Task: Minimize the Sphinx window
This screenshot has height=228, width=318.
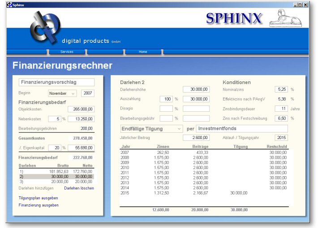Action: (296, 4)
